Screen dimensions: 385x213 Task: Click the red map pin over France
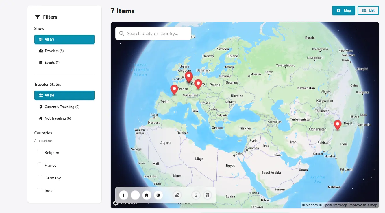174,90
